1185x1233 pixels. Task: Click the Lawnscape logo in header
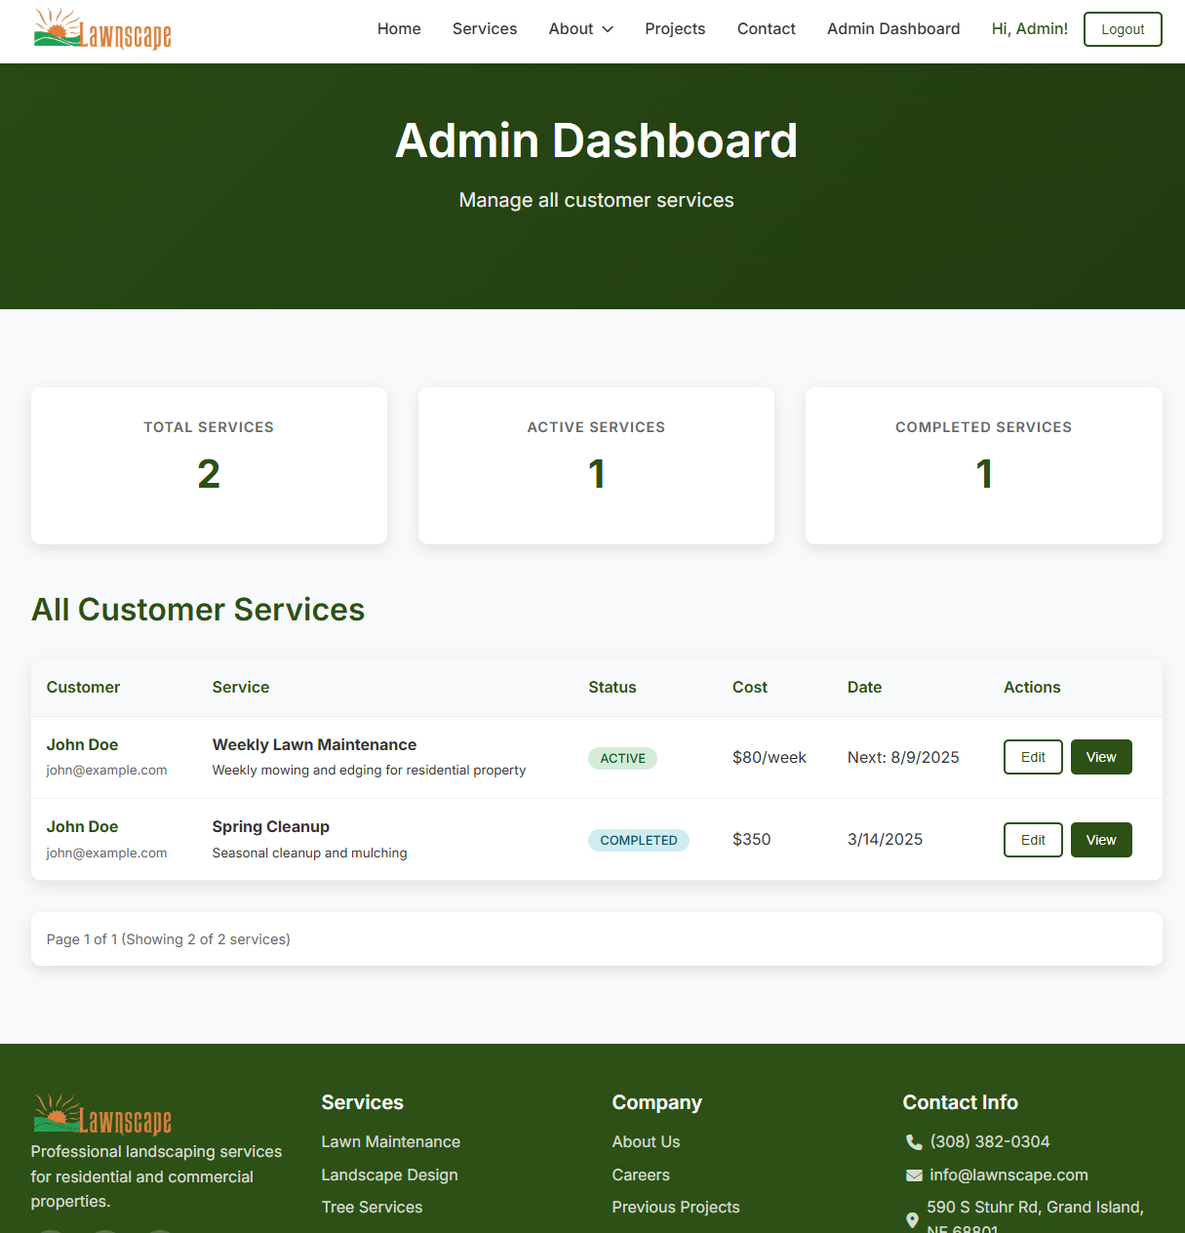point(102,29)
